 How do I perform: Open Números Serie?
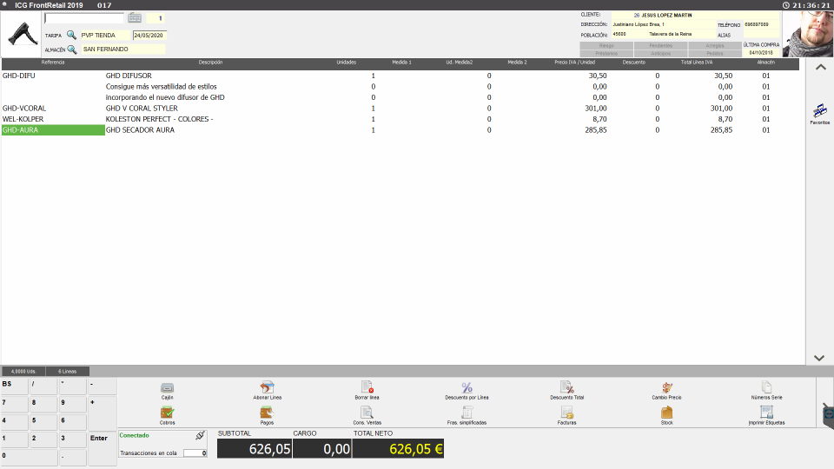click(766, 390)
